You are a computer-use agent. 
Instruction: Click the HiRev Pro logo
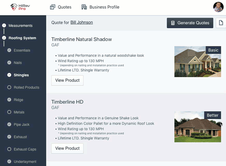click(20, 7)
